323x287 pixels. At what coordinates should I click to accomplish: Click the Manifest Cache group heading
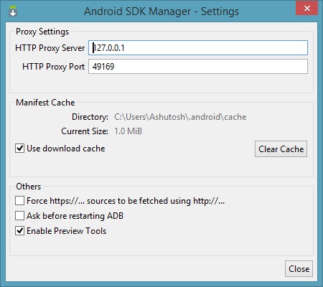point(45,103)
